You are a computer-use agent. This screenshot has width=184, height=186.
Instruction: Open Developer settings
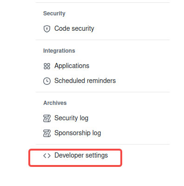point(81,155)
